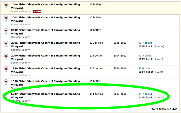Click the wine glass icon for 2004 vintage
Viewport: 181px width, 113px height.
6,6
